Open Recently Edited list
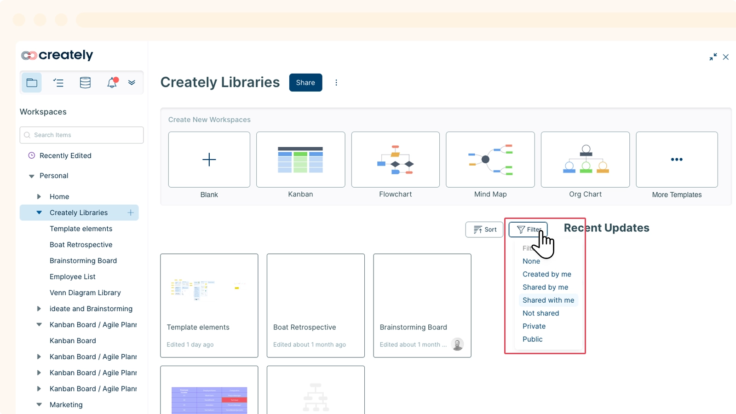The width and height of the screenshot is (736, 414). (65, 155)
